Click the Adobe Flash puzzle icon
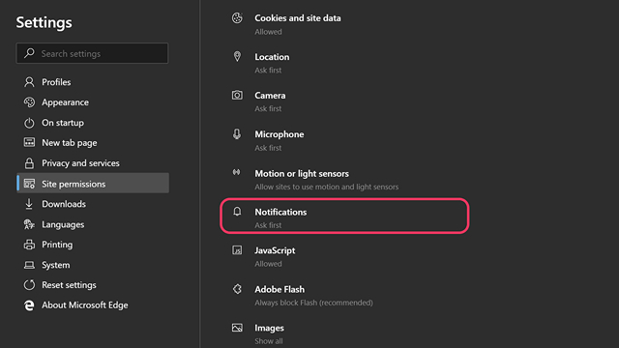The width and height of the screenshot is (619, 348). 237,289
